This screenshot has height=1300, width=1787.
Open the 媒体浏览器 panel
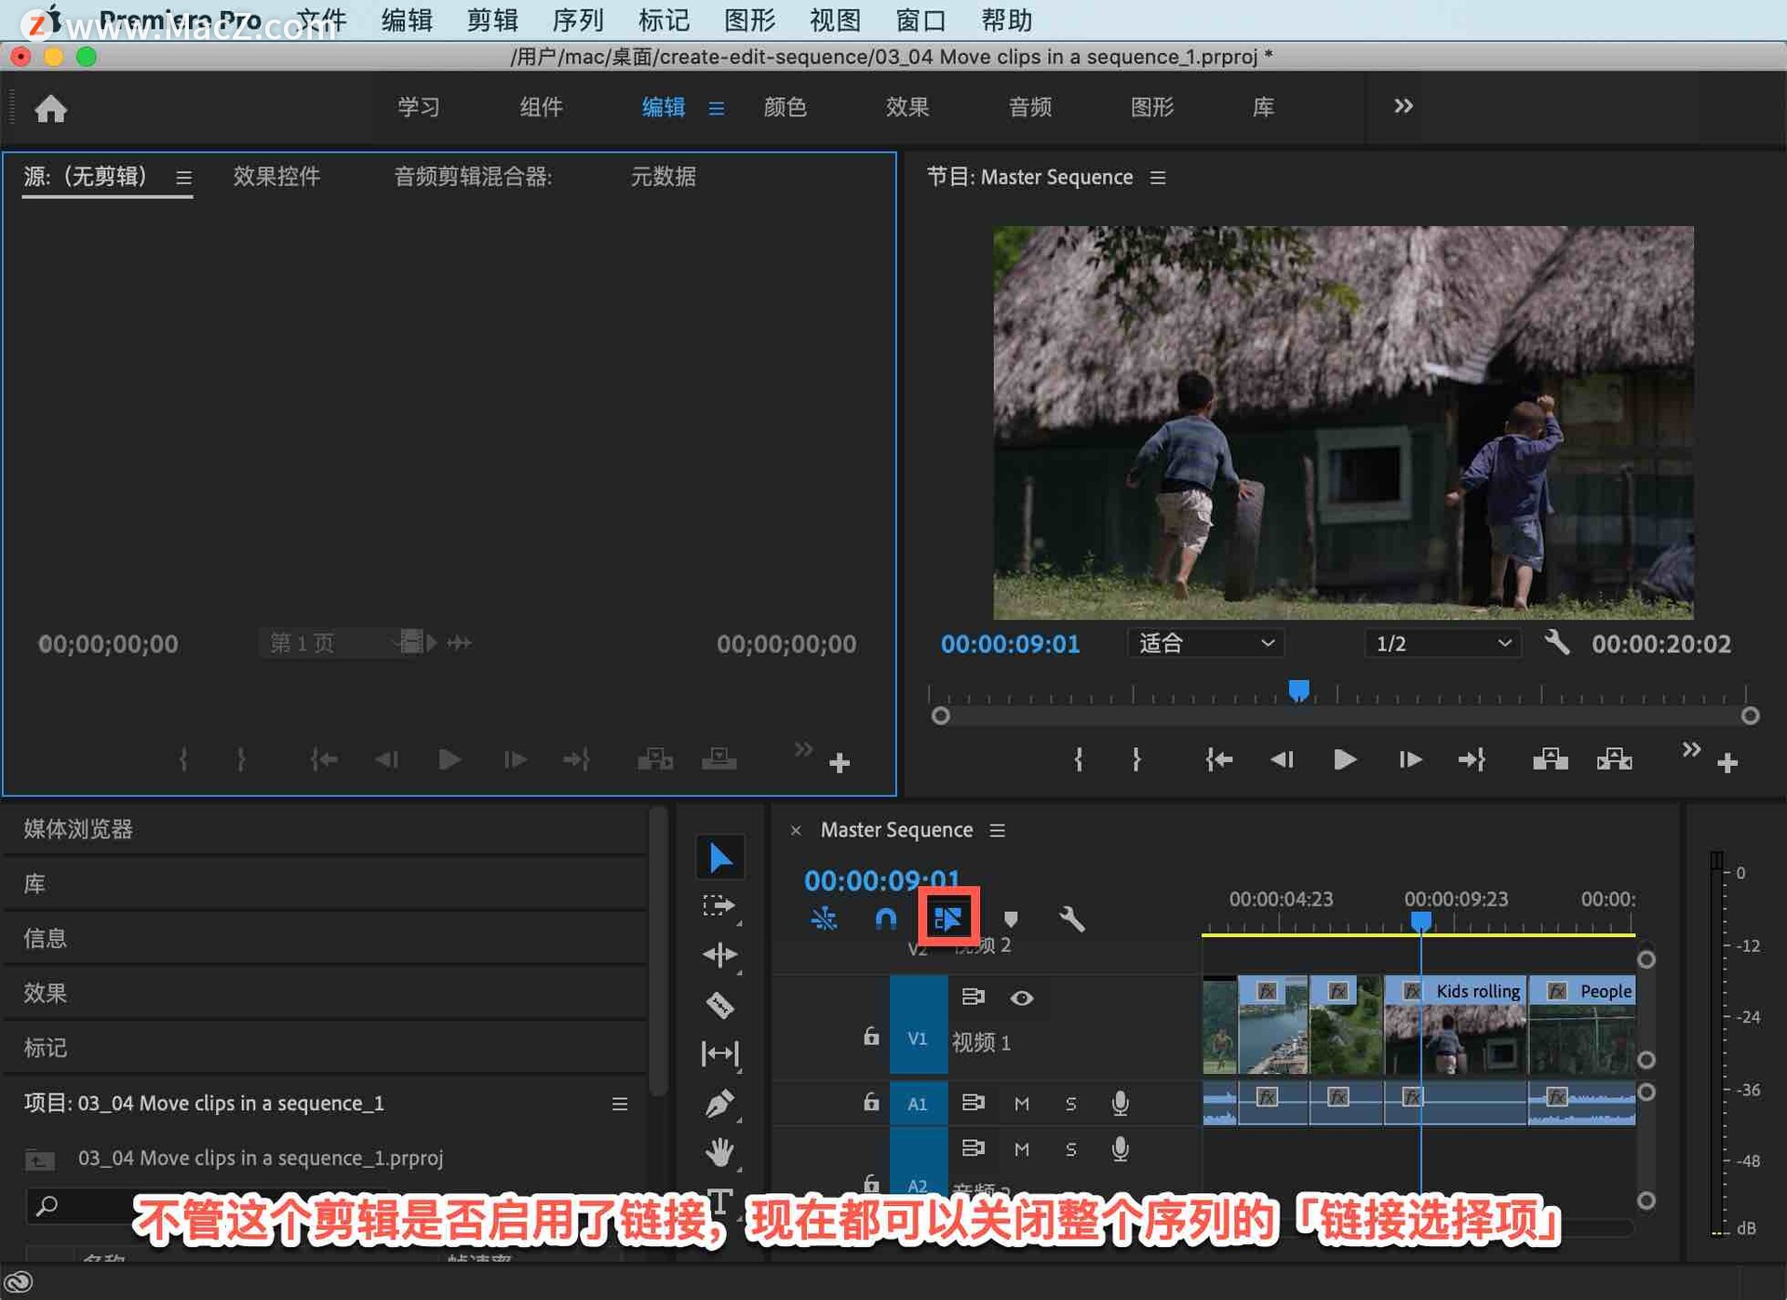click(78, 829)
